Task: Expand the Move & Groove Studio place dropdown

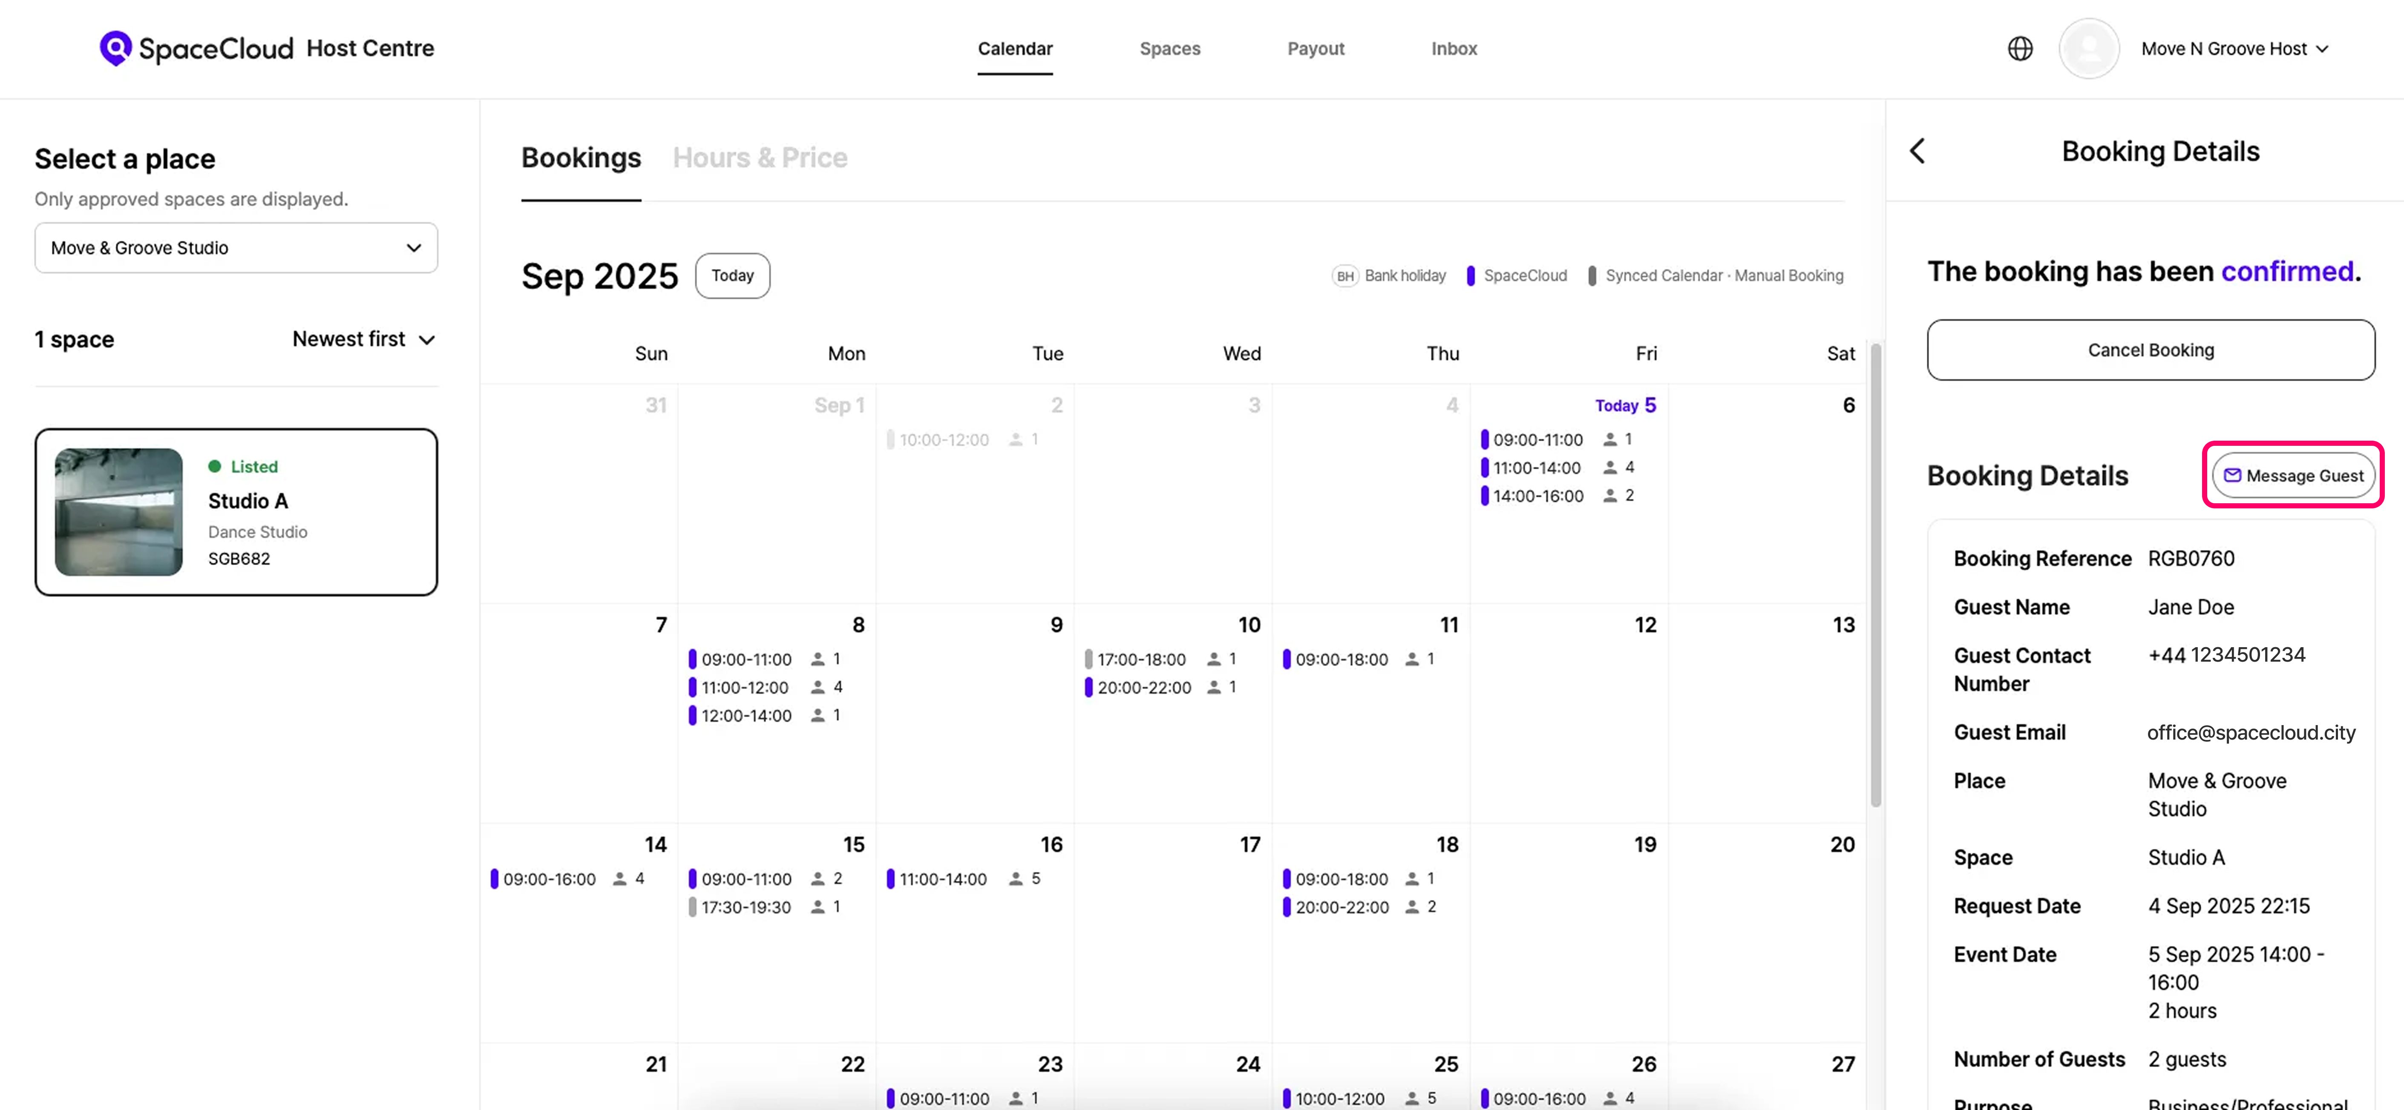Action: [x=236, y=248]
